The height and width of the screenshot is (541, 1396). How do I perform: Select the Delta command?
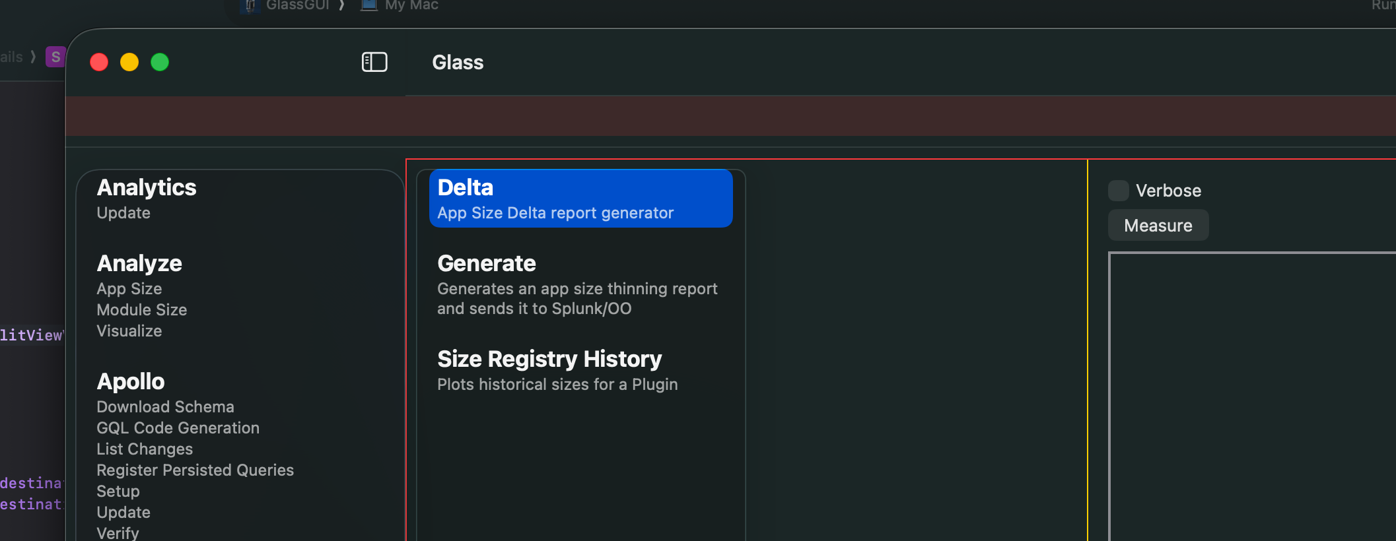click(580, 199)
